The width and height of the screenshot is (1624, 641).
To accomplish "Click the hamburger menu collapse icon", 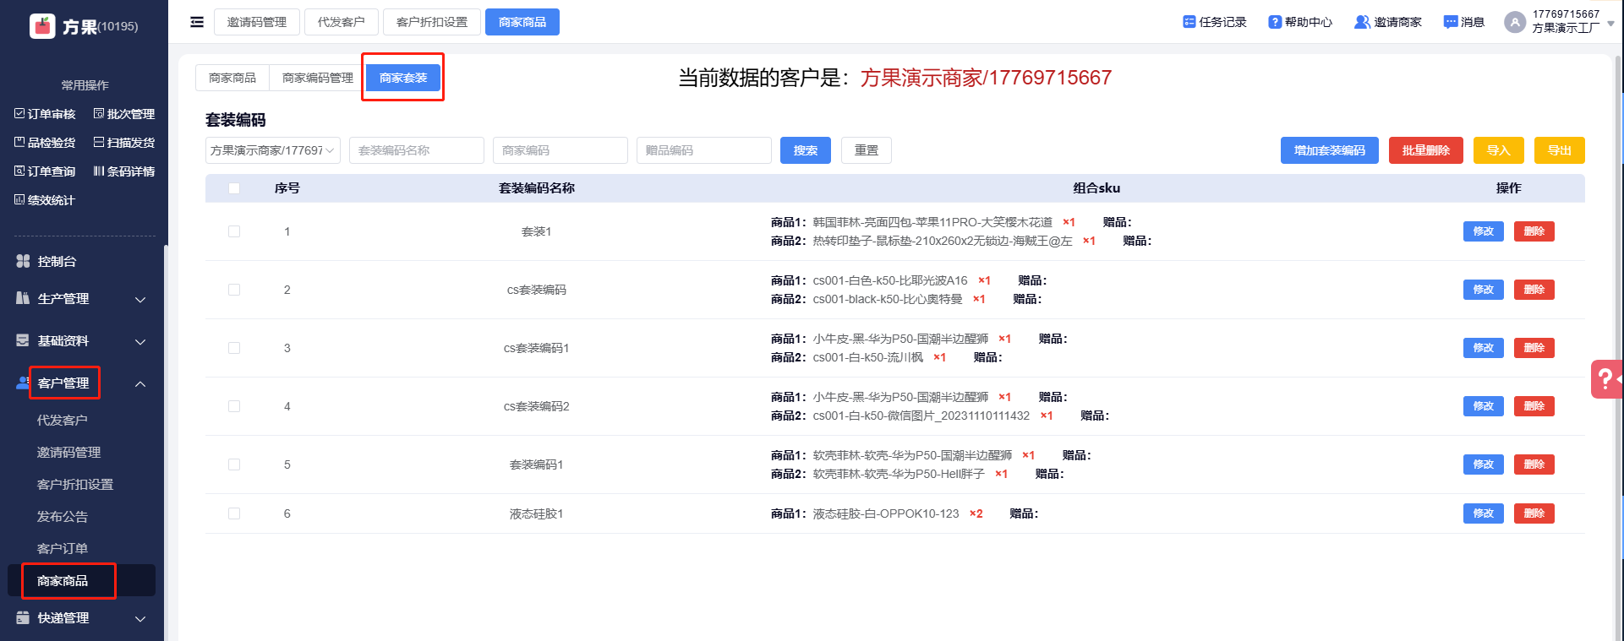I will tap(197, 22).
